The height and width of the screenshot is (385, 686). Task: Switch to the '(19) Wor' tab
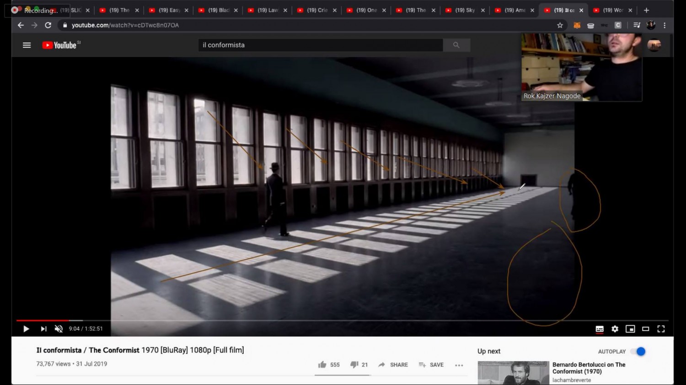612,10
